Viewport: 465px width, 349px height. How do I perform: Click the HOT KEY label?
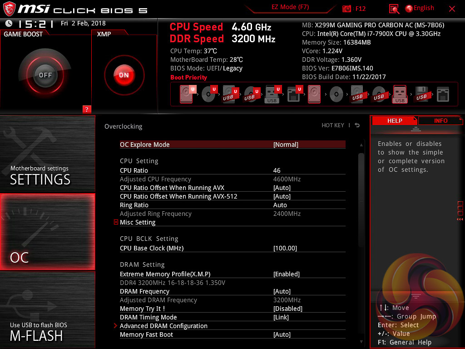pos(333,125)
